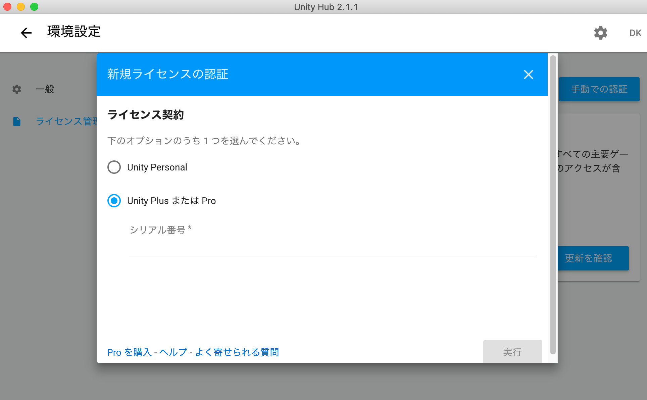Open the settings gear in the top bar
The image size is (647, 400).
(x=601, y=33)
